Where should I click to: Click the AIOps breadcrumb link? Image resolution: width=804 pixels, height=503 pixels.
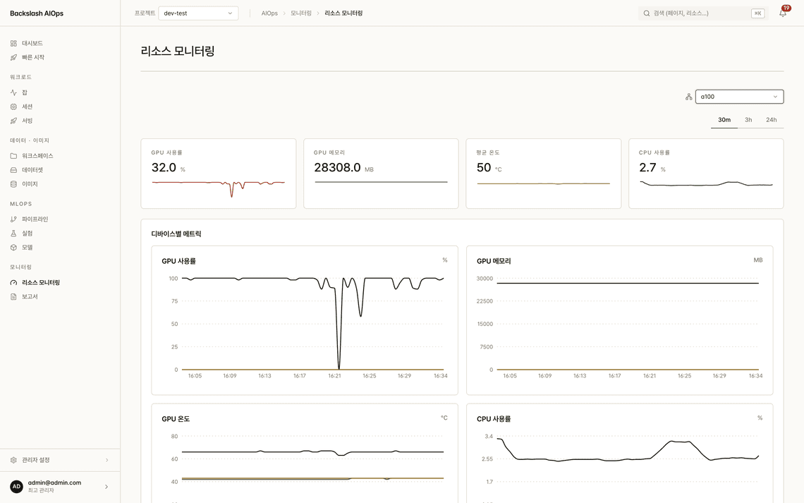click(x=269, y=13)
